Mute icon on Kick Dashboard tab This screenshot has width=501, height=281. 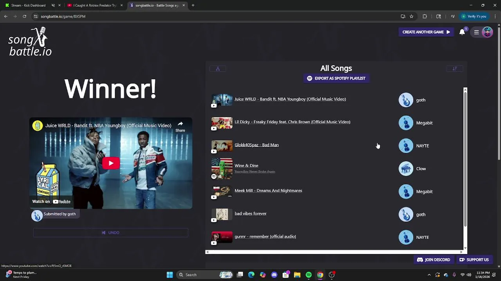pos(53,5)
